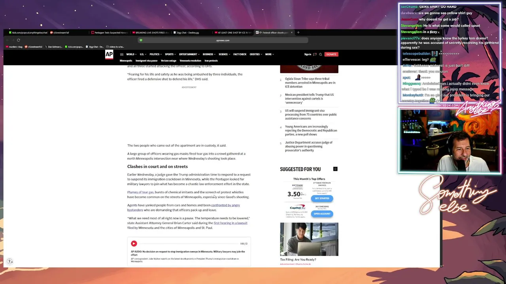Open the r/LivestreamFail bookmark
This screenshot has width=506, height=284.
[34, 47]
